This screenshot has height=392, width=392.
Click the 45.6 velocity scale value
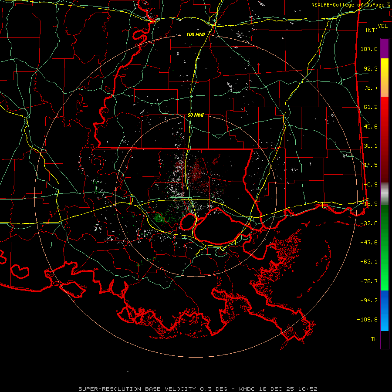371,126
